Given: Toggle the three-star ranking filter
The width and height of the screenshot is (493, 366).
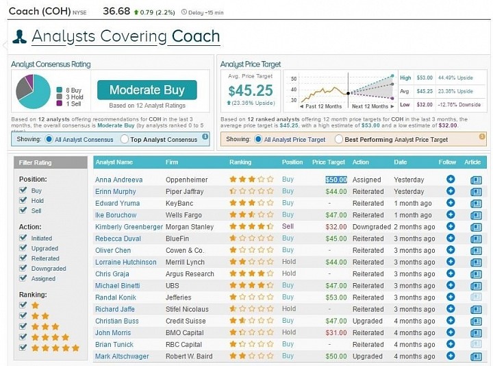Looking at the screenshot, I should (x=23, y=326).
